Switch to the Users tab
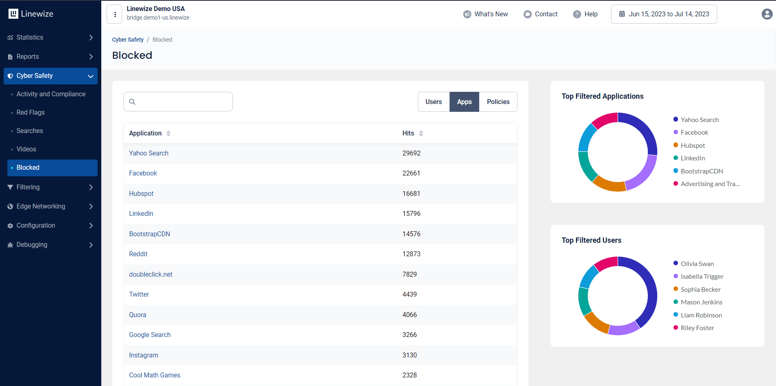Viewport: 776px width, 386px height. tap(433, 102)
